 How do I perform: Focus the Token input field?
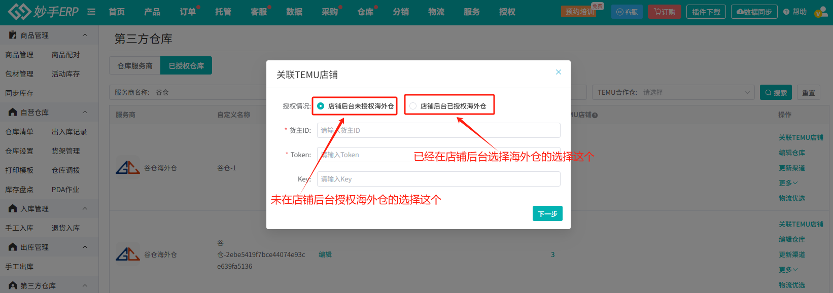438,155
